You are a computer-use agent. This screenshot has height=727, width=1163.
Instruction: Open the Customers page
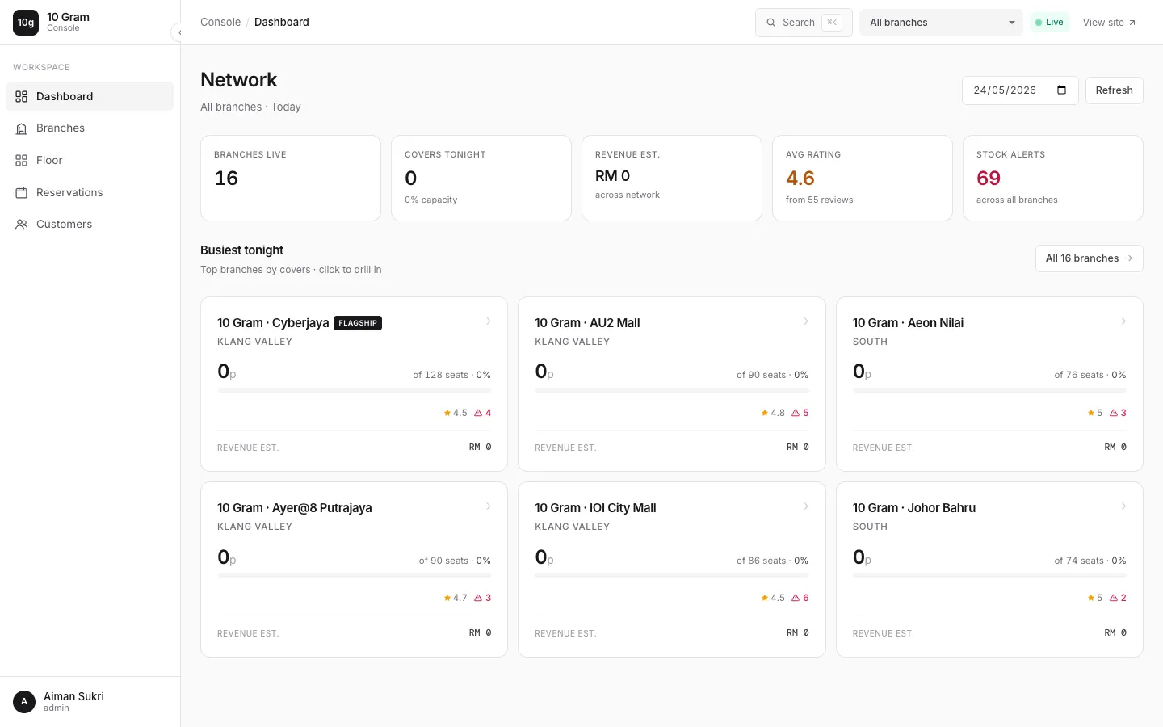coord(90,225)
